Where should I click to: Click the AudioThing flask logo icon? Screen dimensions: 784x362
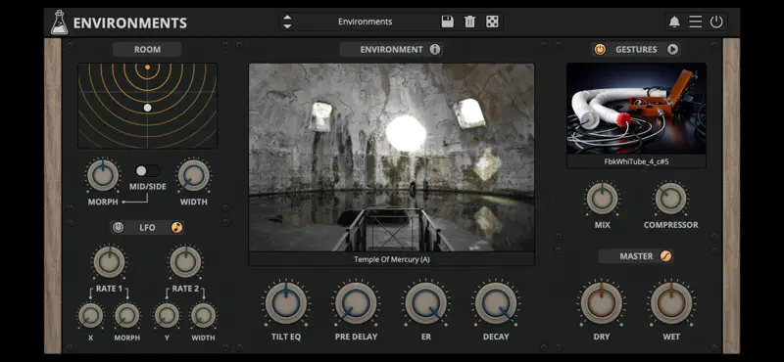[x=59, y=23]
